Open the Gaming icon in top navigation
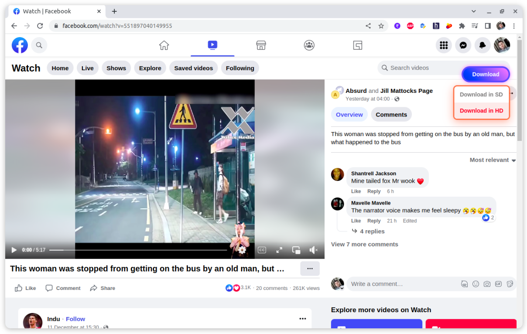Image resolution: width=527 pixels, height=334 pixels. click(x=358, y=45)
